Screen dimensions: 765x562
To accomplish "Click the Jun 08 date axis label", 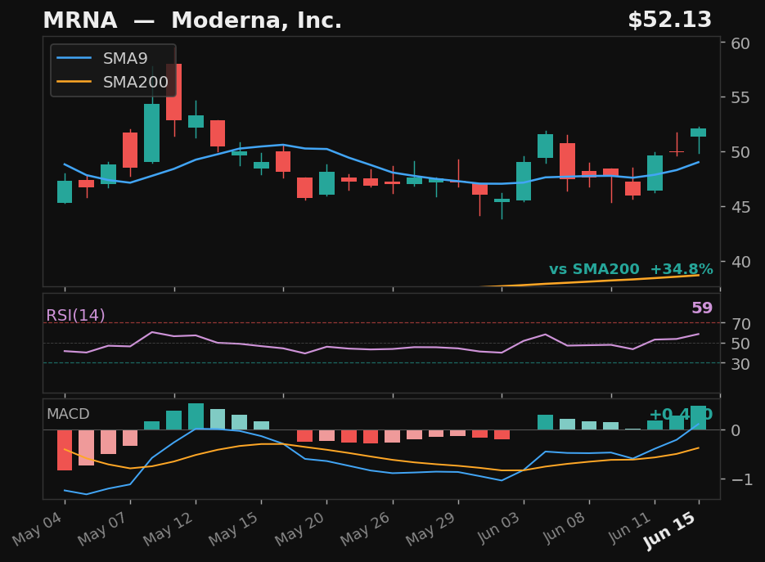I will click(x=564, y=528).
